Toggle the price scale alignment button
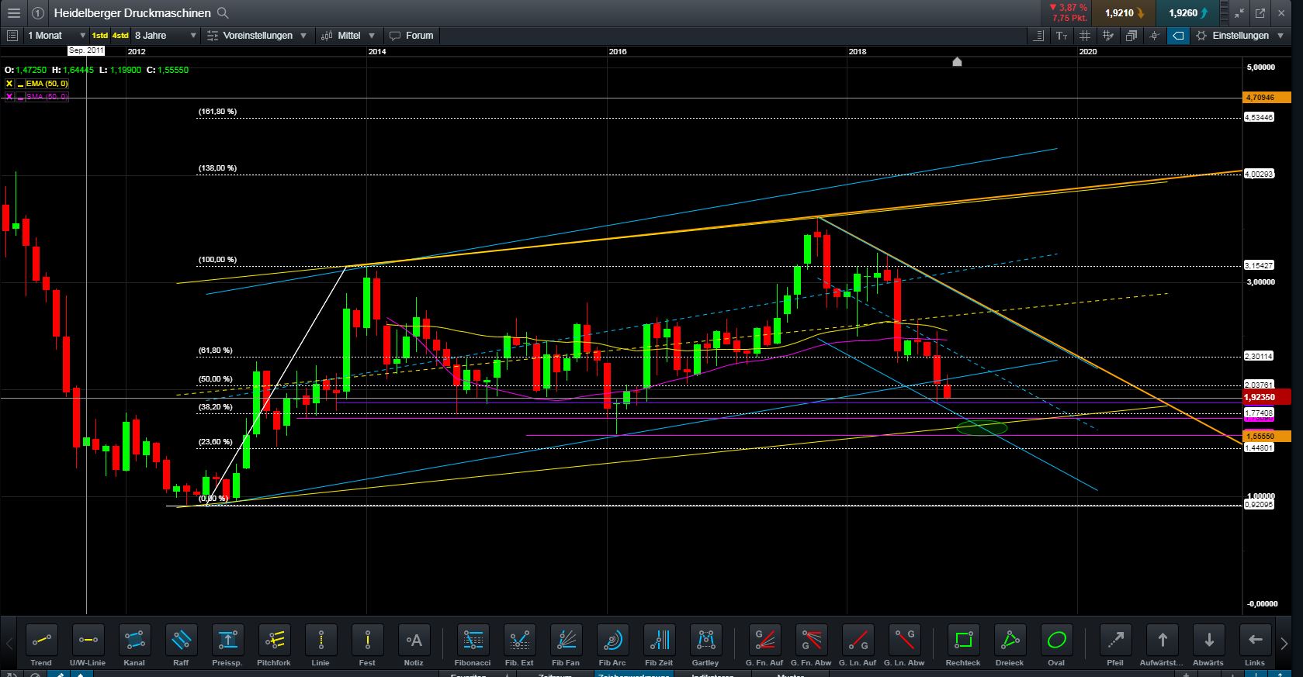 1038,36
